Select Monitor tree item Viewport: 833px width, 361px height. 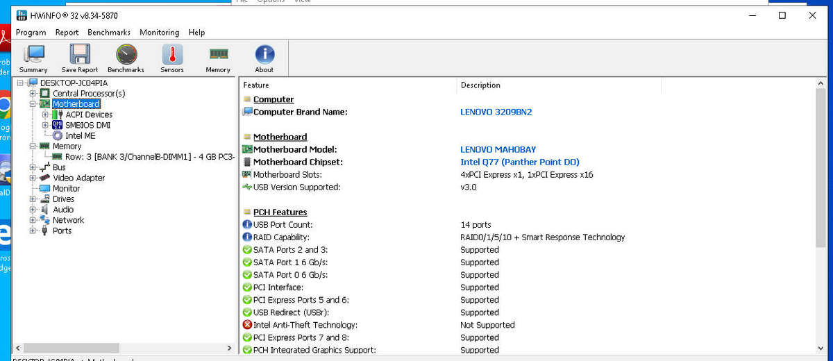click(66, 188)
